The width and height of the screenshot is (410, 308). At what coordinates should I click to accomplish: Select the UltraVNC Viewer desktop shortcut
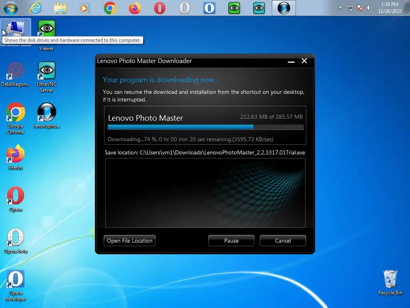point(47,35)
